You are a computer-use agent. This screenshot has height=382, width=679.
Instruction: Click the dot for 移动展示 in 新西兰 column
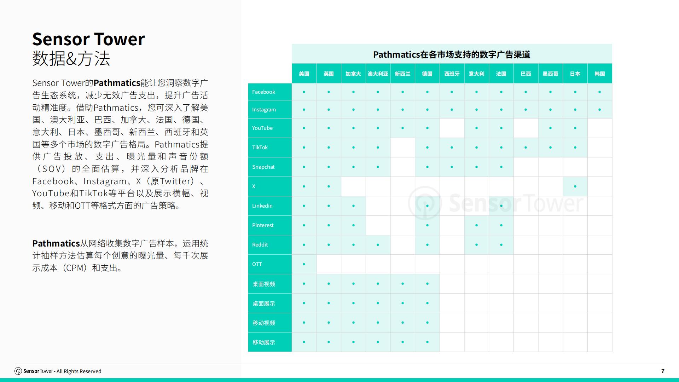pos(402,342)
